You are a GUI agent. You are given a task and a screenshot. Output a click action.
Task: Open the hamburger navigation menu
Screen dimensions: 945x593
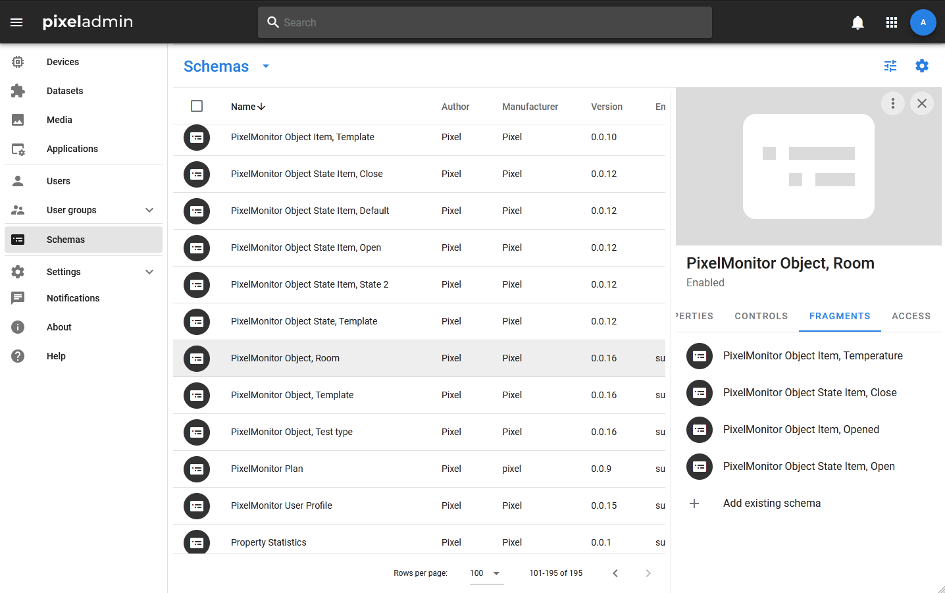point(16,22)
